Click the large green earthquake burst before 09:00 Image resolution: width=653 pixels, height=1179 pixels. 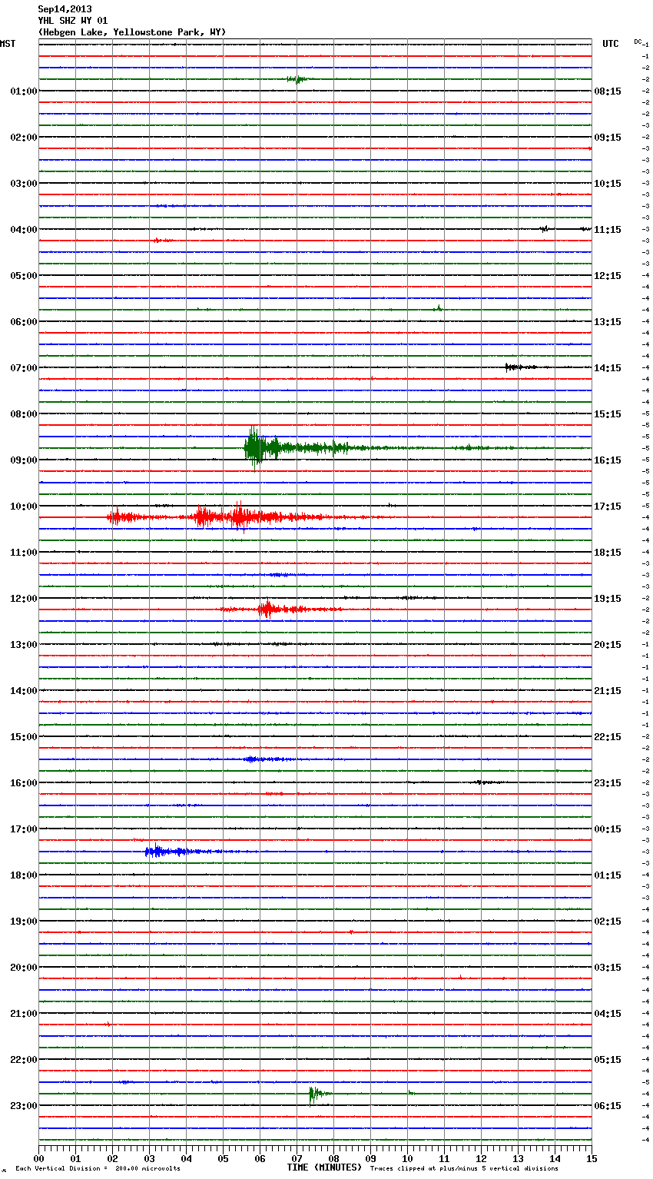pos(296,447)
